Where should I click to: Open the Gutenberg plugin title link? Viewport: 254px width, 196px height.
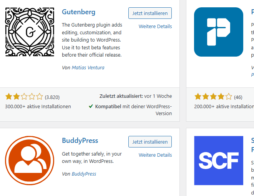78,12
